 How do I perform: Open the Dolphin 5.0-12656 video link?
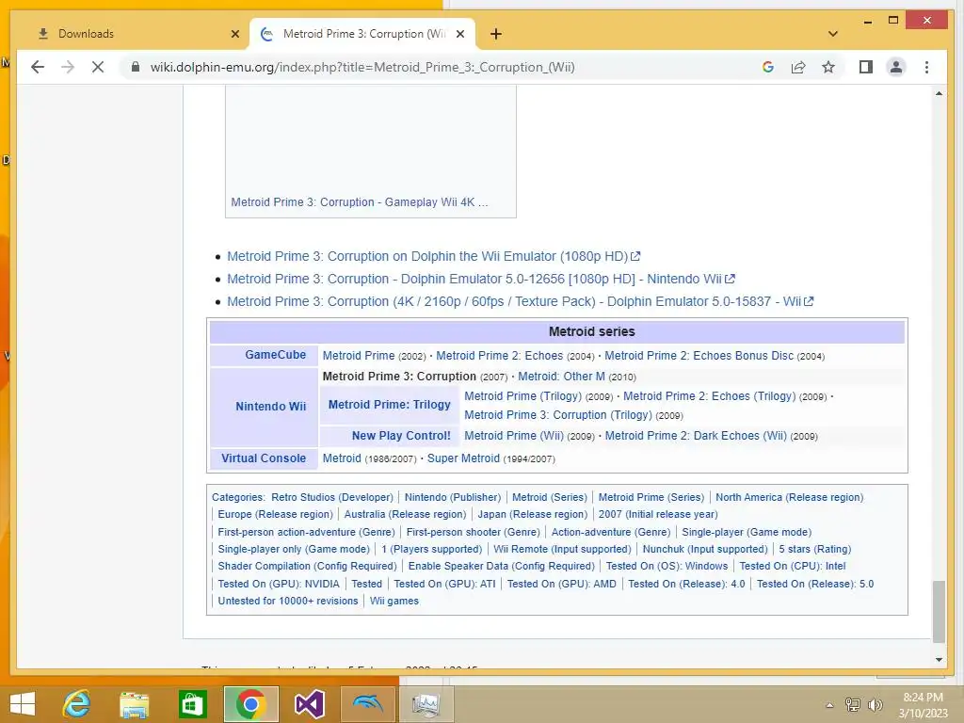(481, 279)
